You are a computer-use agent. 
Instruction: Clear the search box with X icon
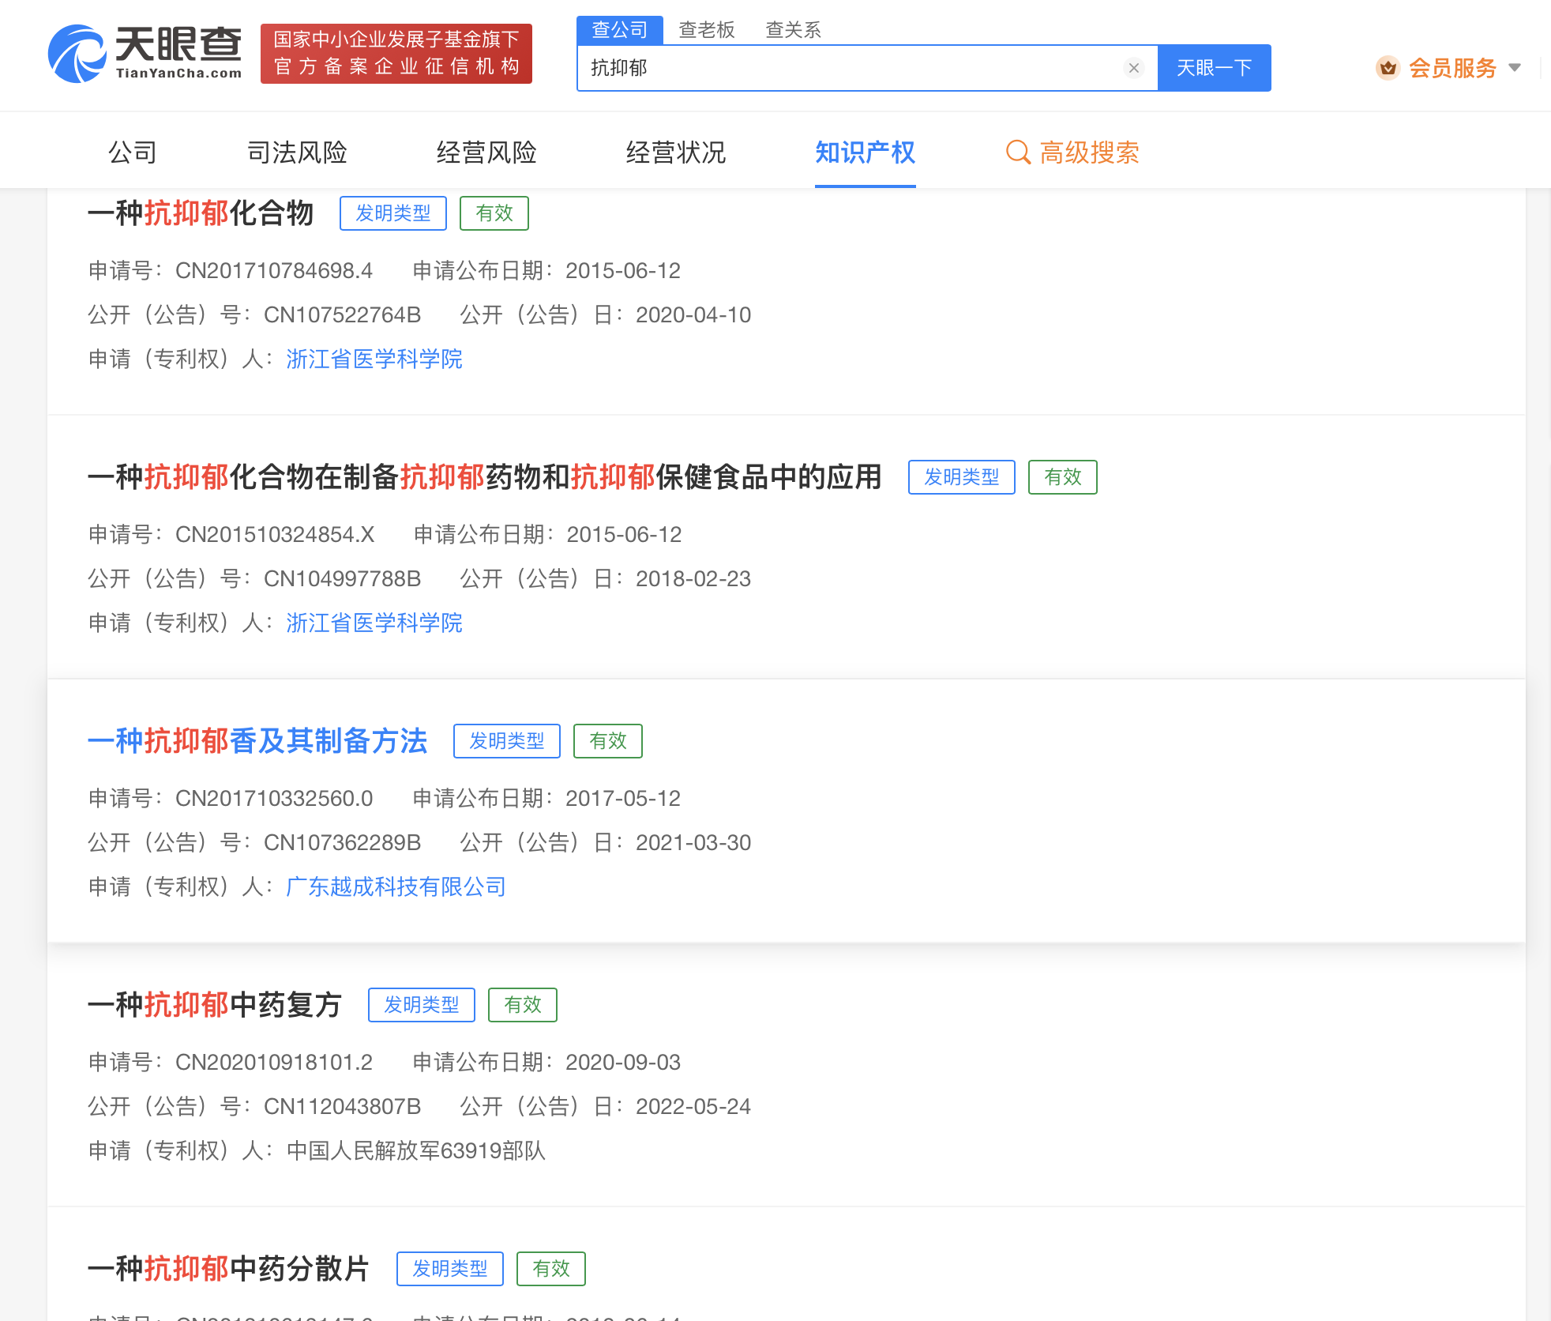[x=1133, y=68]
